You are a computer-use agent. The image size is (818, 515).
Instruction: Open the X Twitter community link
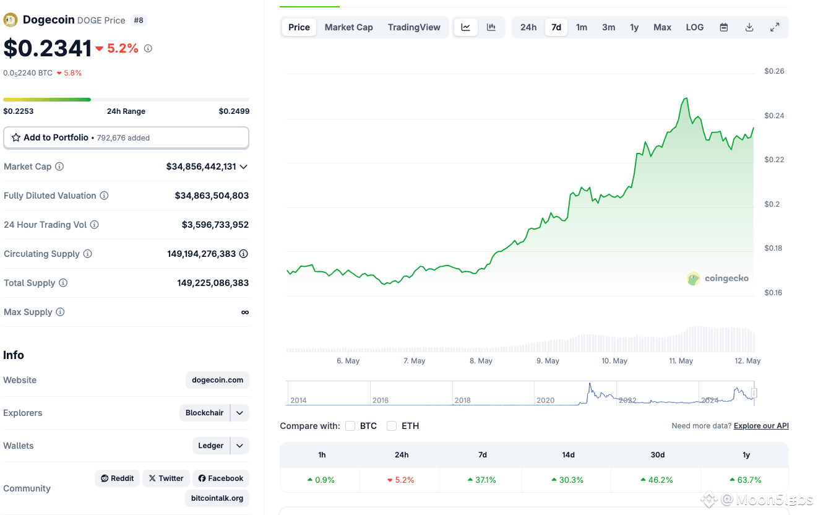166,478
